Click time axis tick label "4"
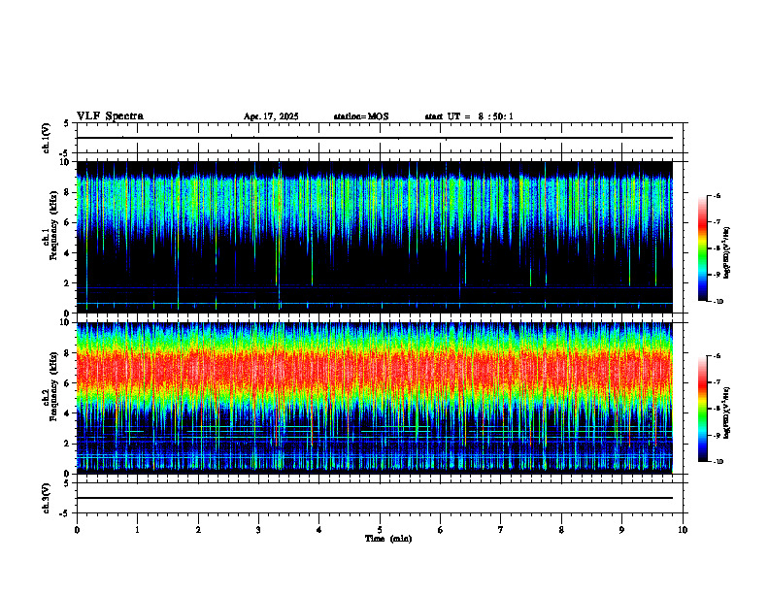The height and width of the screenshot is (594, 769). (x=319, y=530)
